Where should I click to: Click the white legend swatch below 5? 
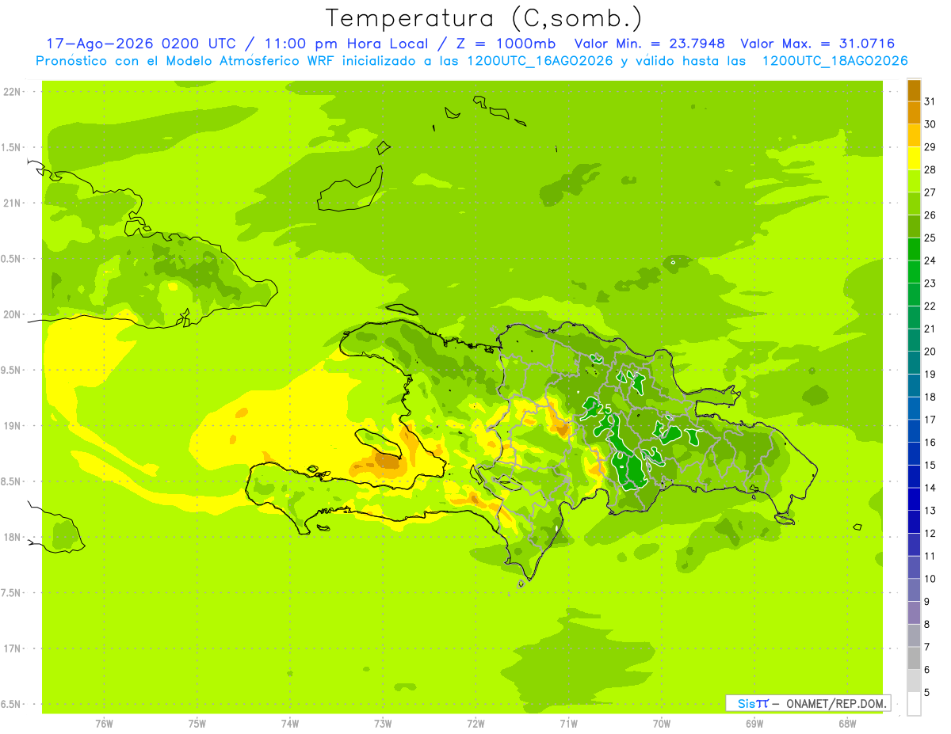(914, 704)
